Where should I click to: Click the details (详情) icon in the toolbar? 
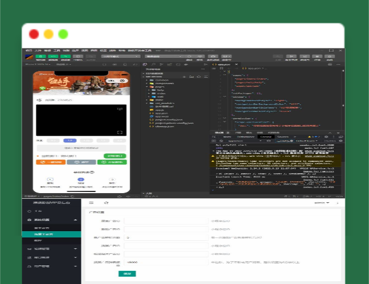[329, 56]
